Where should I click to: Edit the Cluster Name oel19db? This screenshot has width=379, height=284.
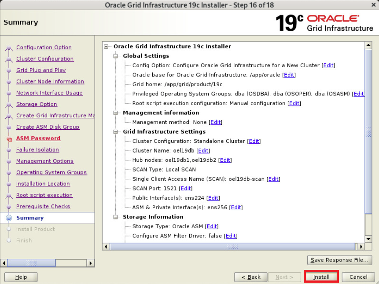[x=203, y=151]
